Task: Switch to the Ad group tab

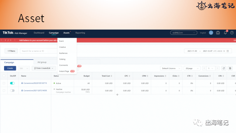Action: [x=42, y=62]
